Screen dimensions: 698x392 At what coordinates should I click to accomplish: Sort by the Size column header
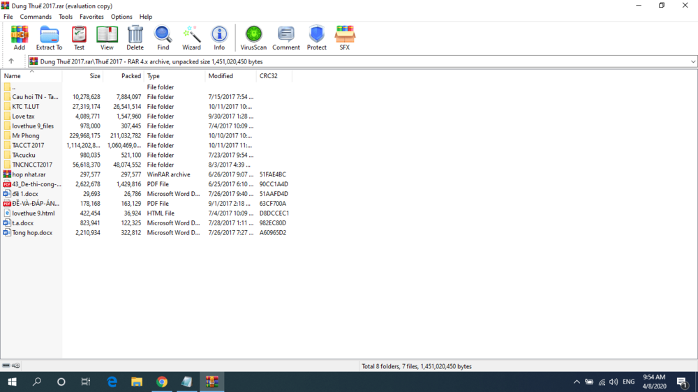83,75
